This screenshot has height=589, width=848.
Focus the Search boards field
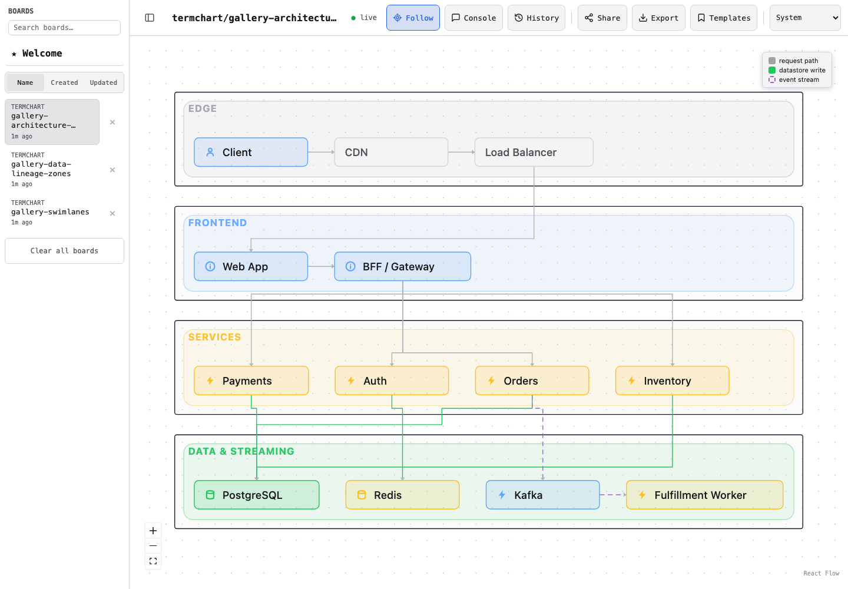tap(64, 28)
